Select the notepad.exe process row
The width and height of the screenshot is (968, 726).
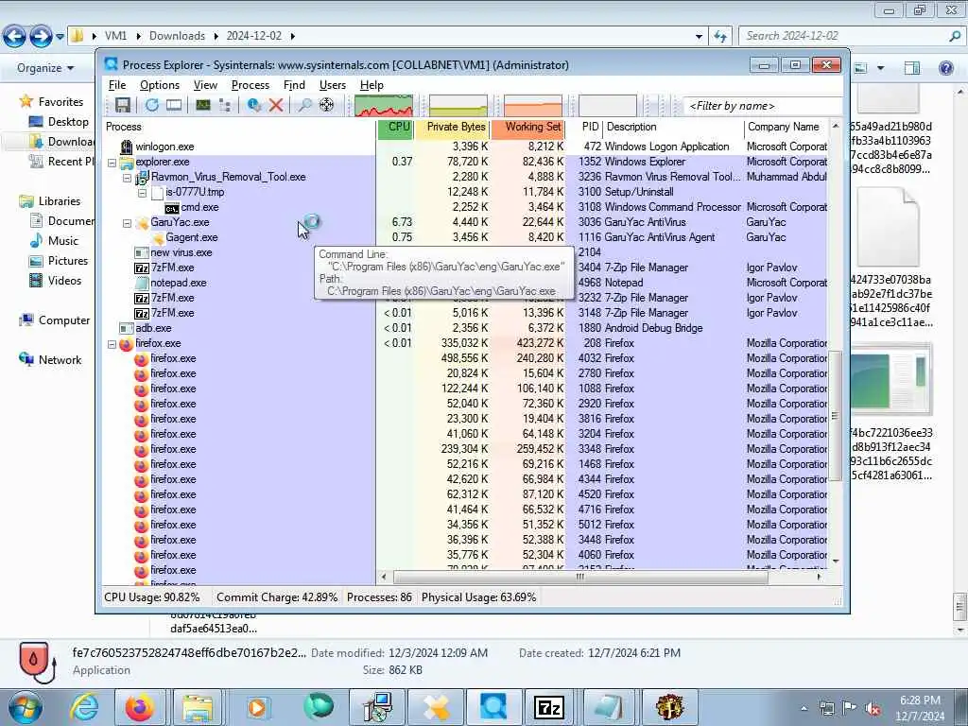466,284
